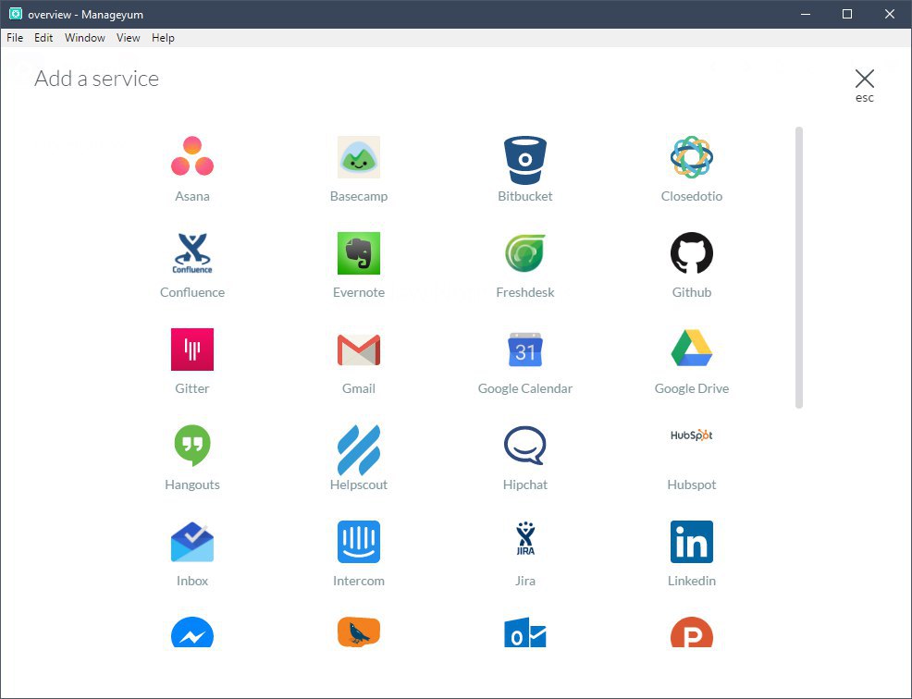Click the service list scrollbar

coord(799,267)
